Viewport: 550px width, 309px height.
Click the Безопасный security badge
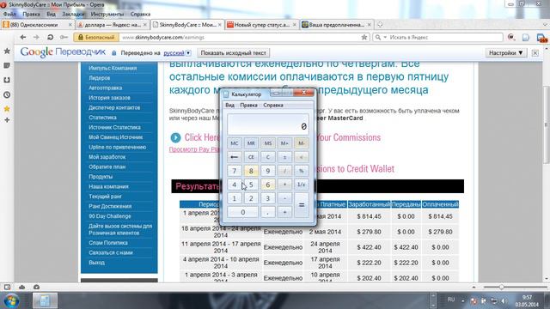tap(96, 37)
